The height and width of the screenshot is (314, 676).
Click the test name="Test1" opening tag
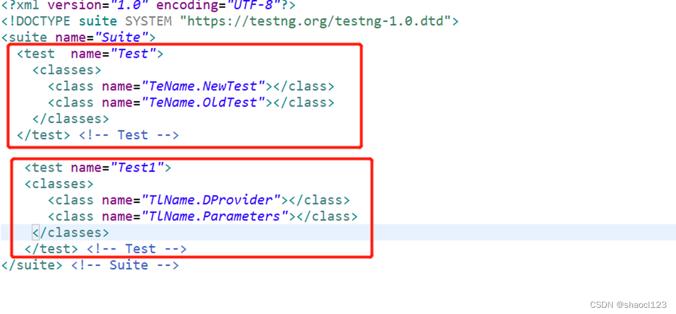point(98,167)
